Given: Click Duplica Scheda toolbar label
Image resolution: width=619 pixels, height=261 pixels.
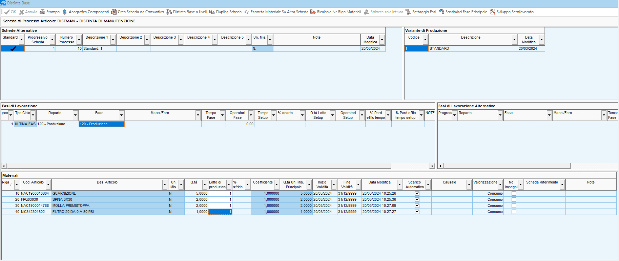Looking at the screenshot, I should click(x=229, y=12).
